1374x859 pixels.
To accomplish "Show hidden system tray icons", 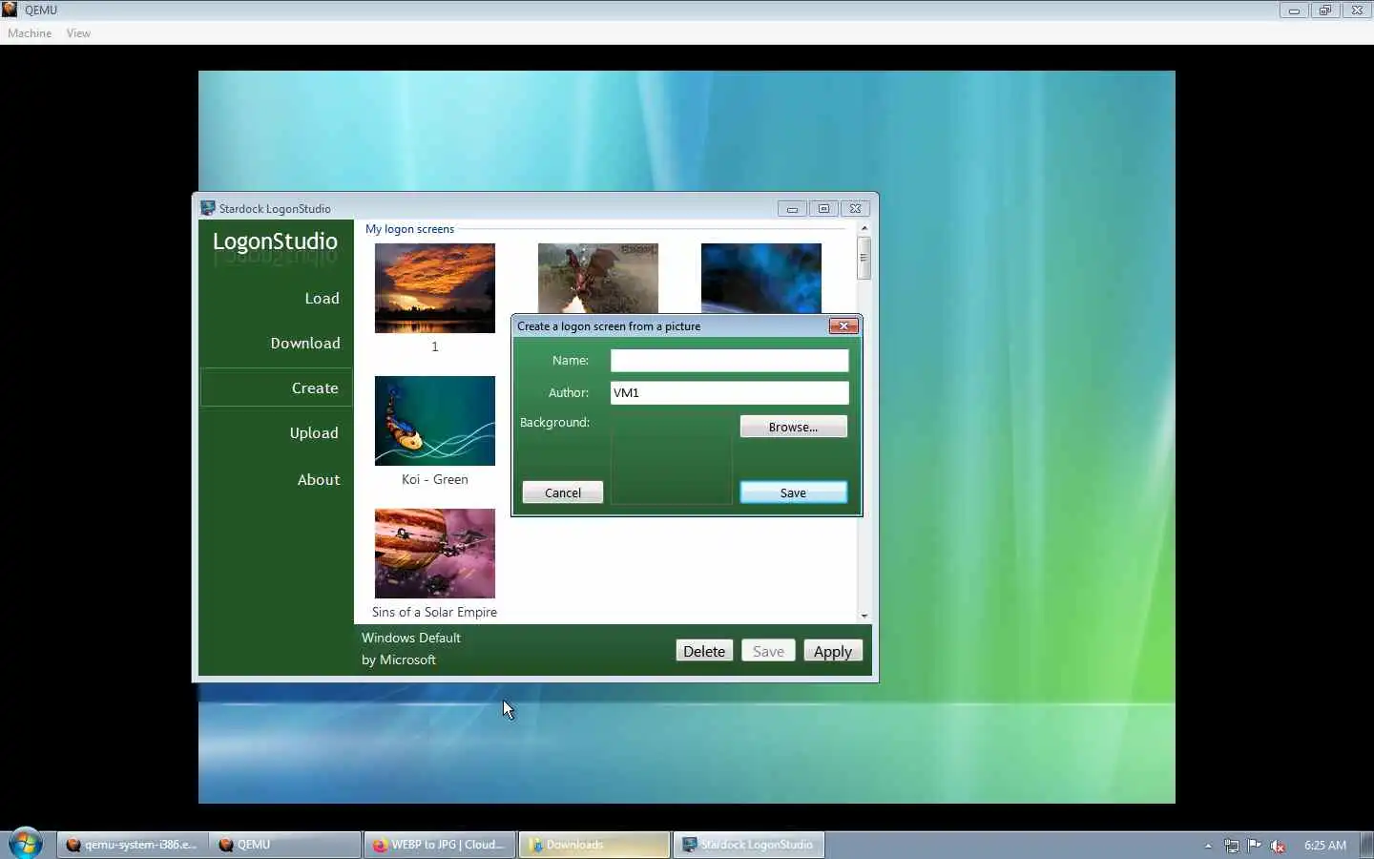I will (1208, 846).
